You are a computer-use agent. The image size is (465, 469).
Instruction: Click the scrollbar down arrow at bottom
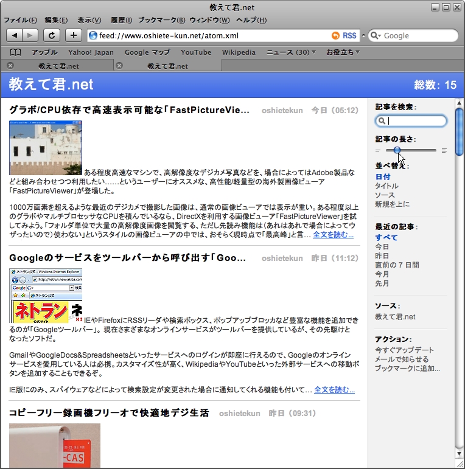tap(460, 454)
